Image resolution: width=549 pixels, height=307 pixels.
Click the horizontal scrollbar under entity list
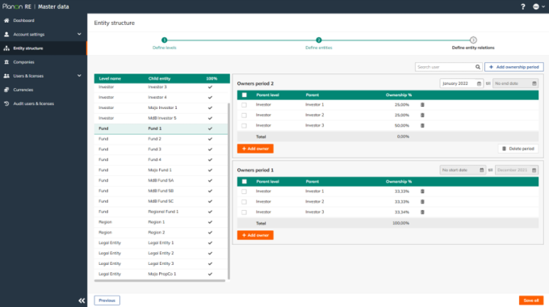click(x=160, y=280)
